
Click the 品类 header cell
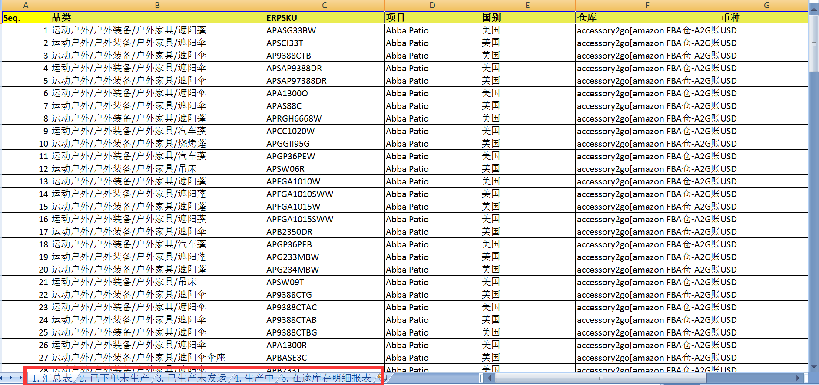pos(157,18)
